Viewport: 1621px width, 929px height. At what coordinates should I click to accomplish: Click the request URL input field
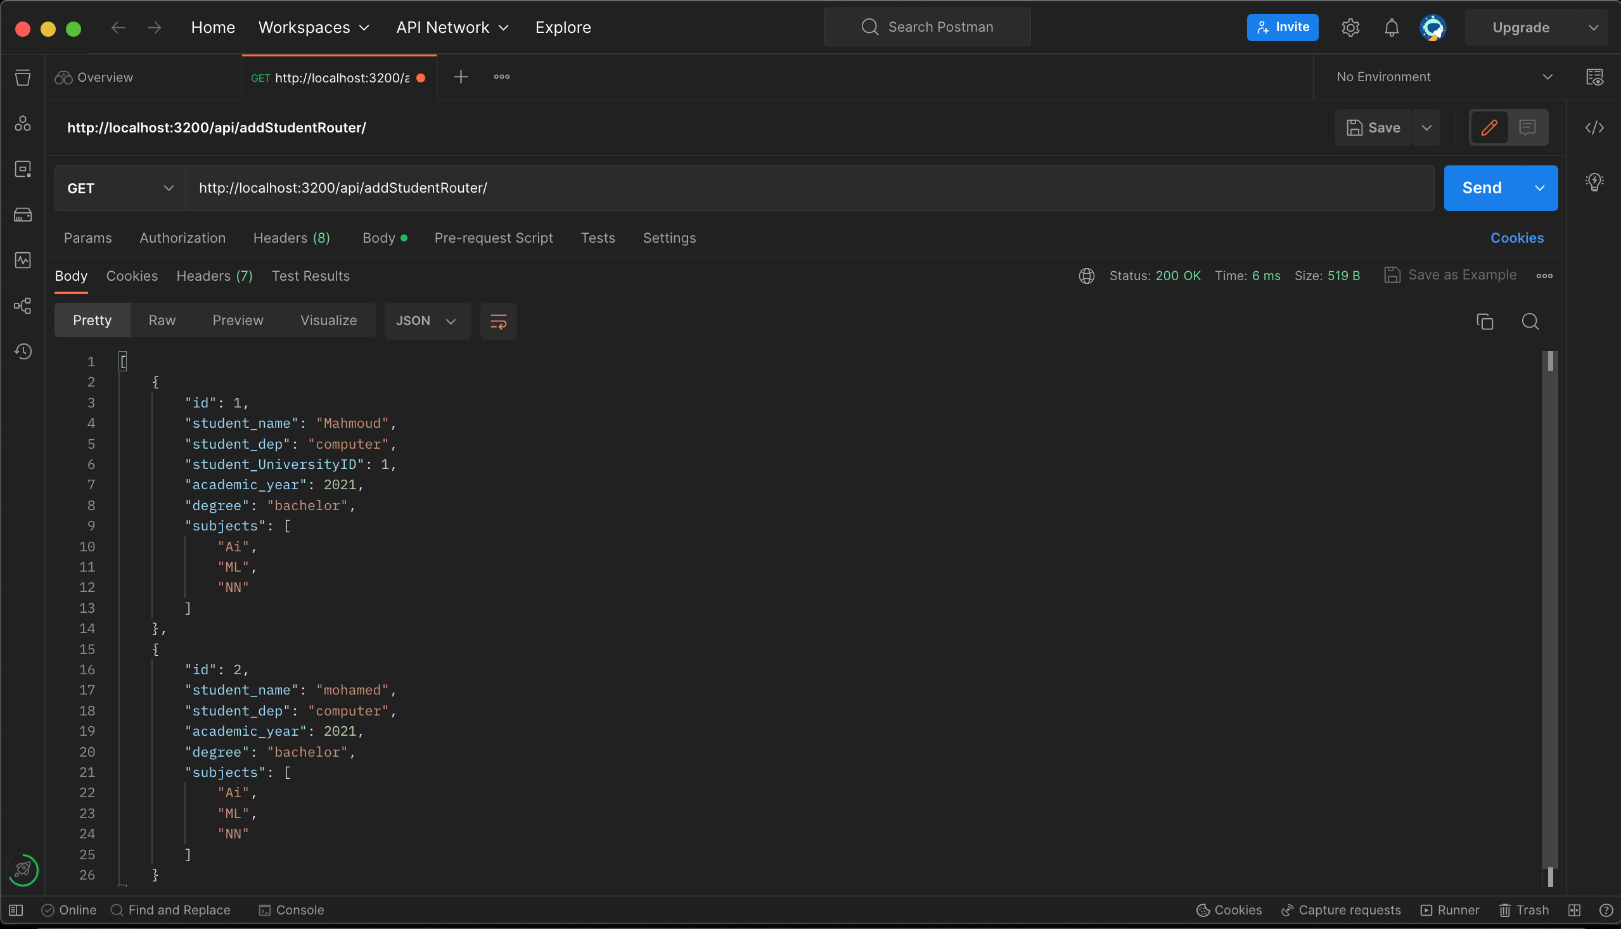tap(809, 188)
